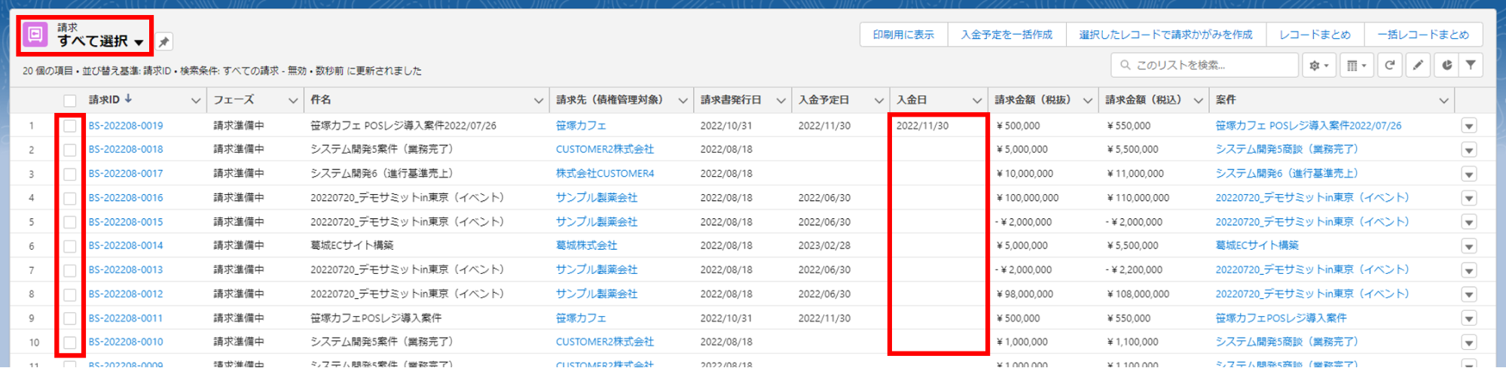
Task: Click 選択したレコードで請求かがみを作成 button
Action: tap(1165, 35)
